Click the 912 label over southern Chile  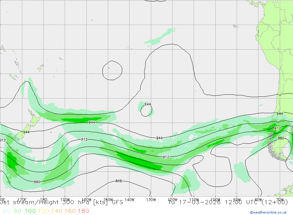coord(278,128)
